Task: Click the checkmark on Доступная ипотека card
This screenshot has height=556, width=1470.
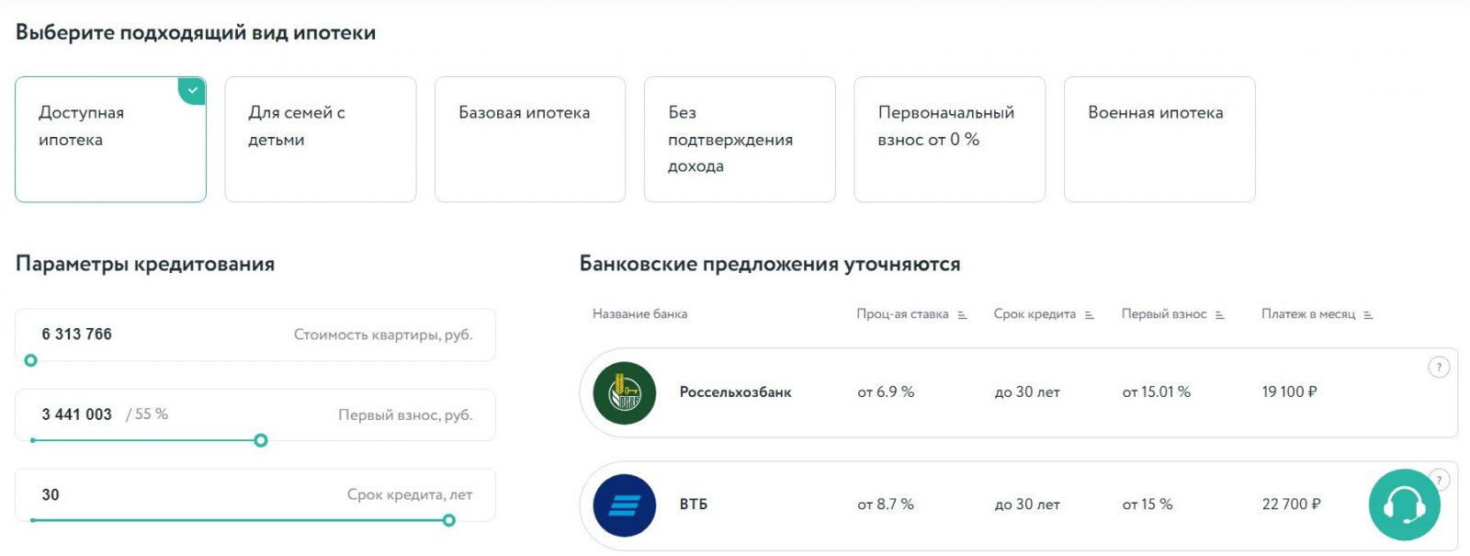Action: pos(192,91)
